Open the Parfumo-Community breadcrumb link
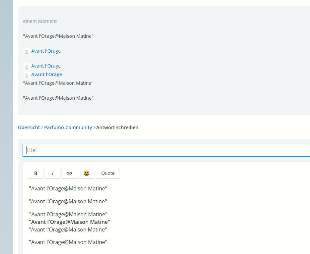Viewport: 310px width, 254px height. tap(68, 127)
